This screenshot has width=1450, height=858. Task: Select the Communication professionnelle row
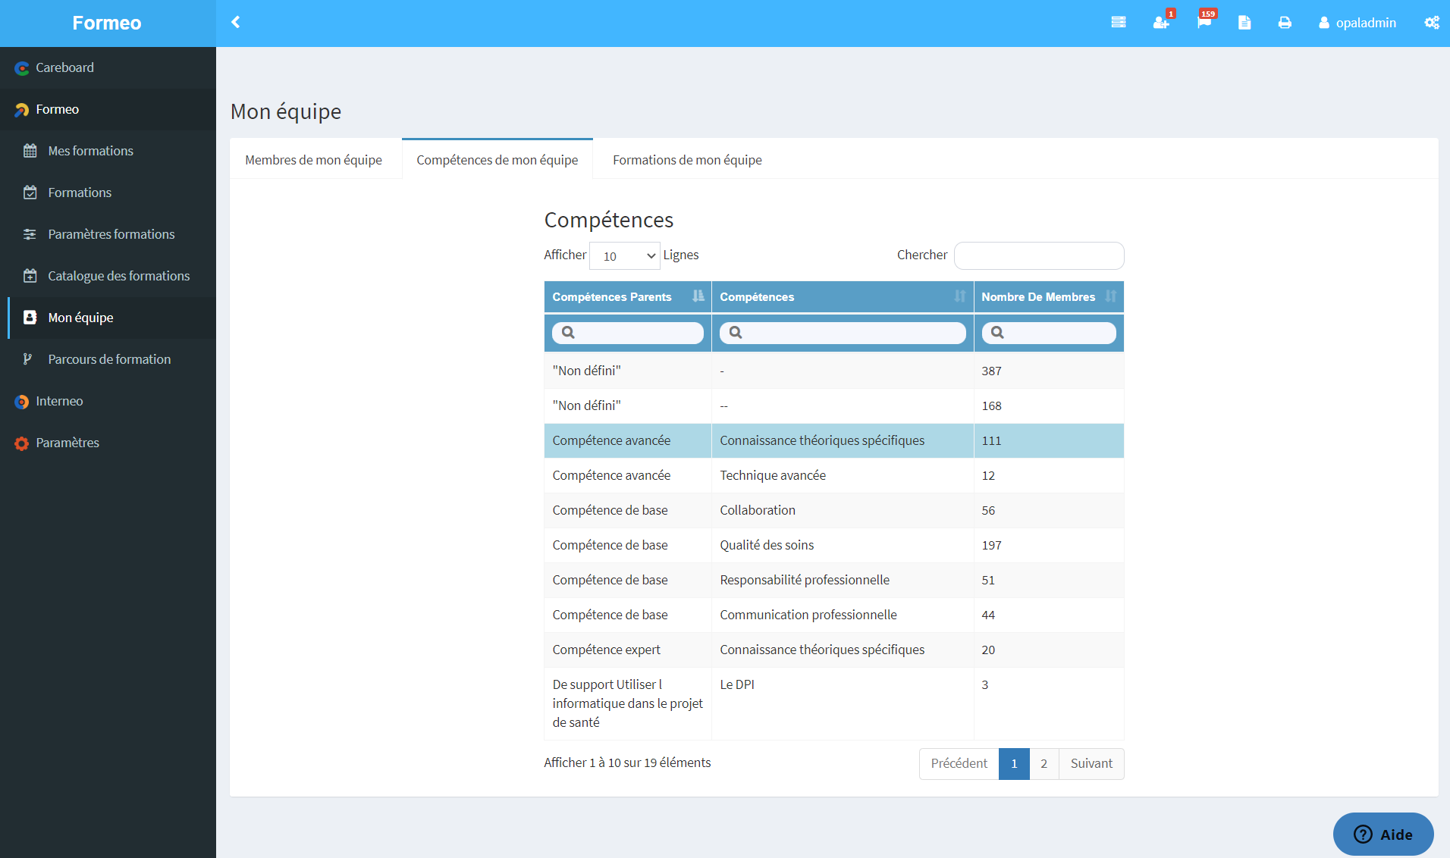pos(834,615)
